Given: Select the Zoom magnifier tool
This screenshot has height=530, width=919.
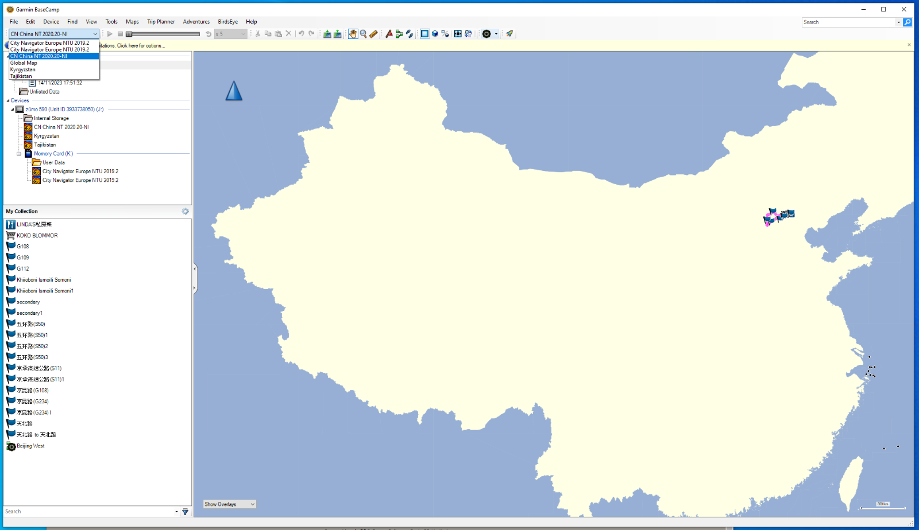Looking at the screenshot, I should (x=363, y=34).
